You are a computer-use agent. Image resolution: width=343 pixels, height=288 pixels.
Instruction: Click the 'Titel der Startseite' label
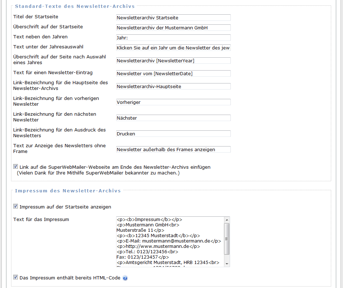[36, 17]
